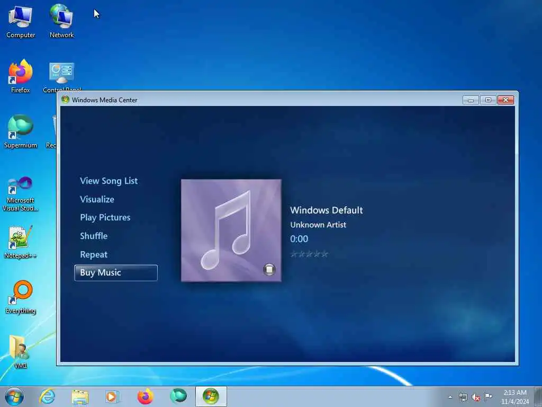
Task: Select the Control Panel desktop icon
Action: pyautogui.click(x=62, y=77)
